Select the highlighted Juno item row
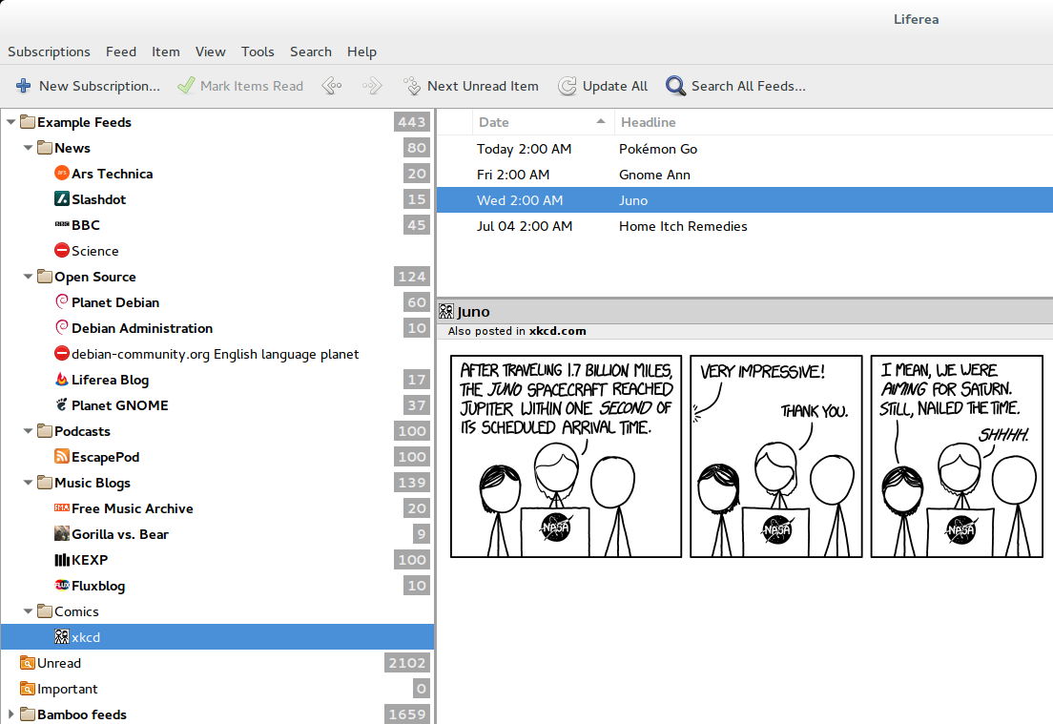The height and width of the screenshot is (724, 1053). click(x=745, y=200)
